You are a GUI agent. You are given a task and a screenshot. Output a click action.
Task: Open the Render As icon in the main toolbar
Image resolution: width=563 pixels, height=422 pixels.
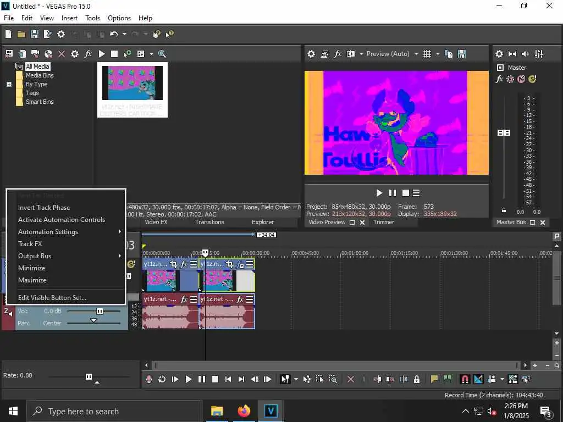click(47, 34)
